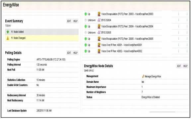Select the 1 Node Added event row
Screen dimensions: 191x127
(x=42, y=32)
